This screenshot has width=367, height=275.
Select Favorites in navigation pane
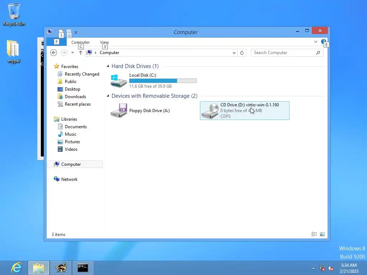[70, 66]
